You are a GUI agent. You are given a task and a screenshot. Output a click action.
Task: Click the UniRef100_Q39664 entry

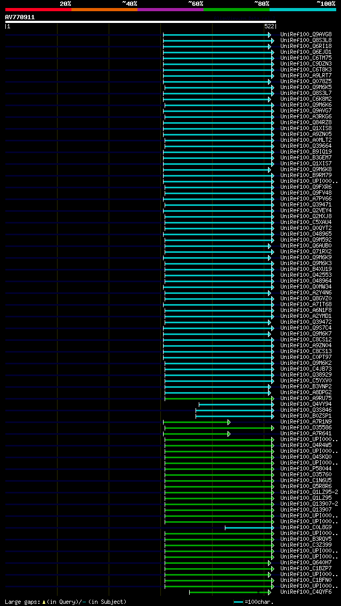[306, 146]
